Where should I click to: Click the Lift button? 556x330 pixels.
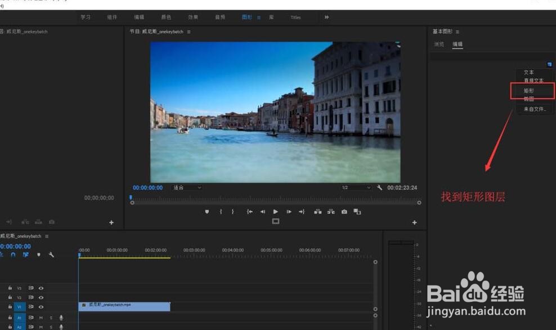pos(318,212)
